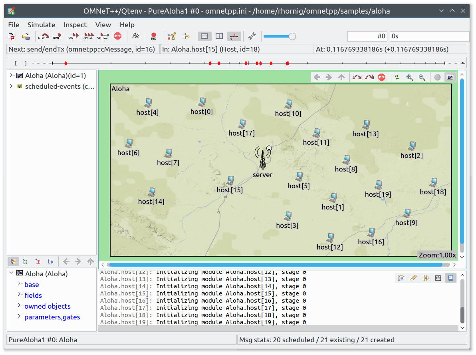
Task: Click the object inspector Forward arrow
Action: click(x=78, y=261)
